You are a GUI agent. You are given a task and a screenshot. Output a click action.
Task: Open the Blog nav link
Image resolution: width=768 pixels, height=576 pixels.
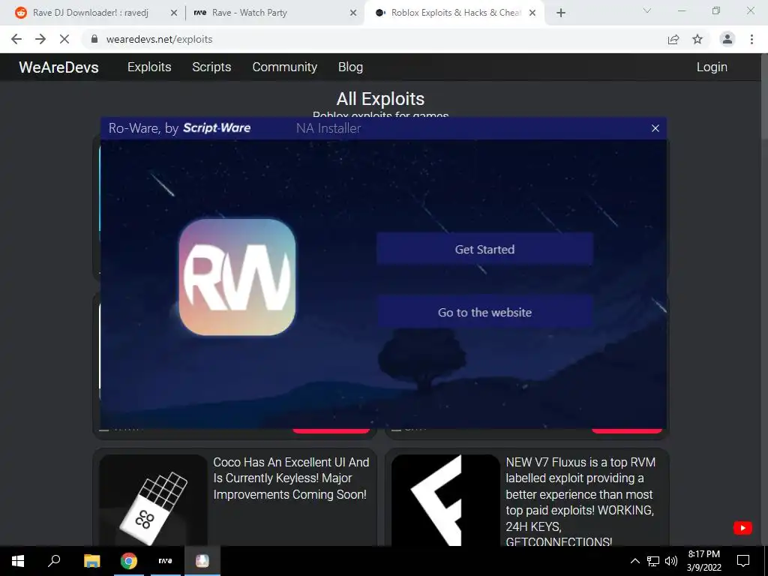[351, 67]
